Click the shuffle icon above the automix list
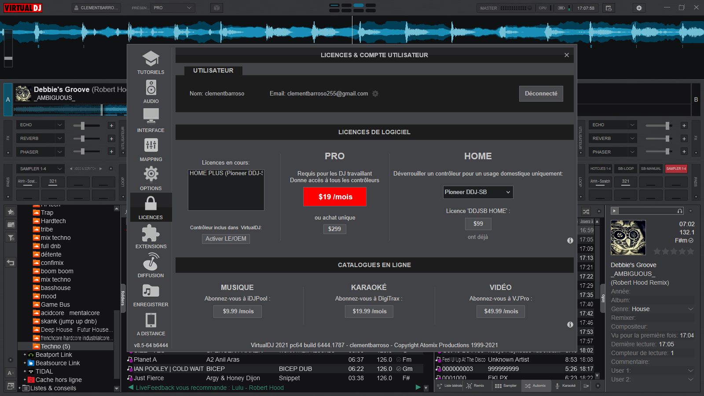Screen dimensions: 704x396 click(x=586, y=212)
